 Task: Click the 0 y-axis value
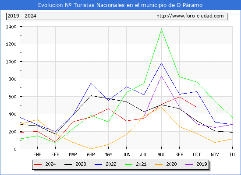pos(15,149)
